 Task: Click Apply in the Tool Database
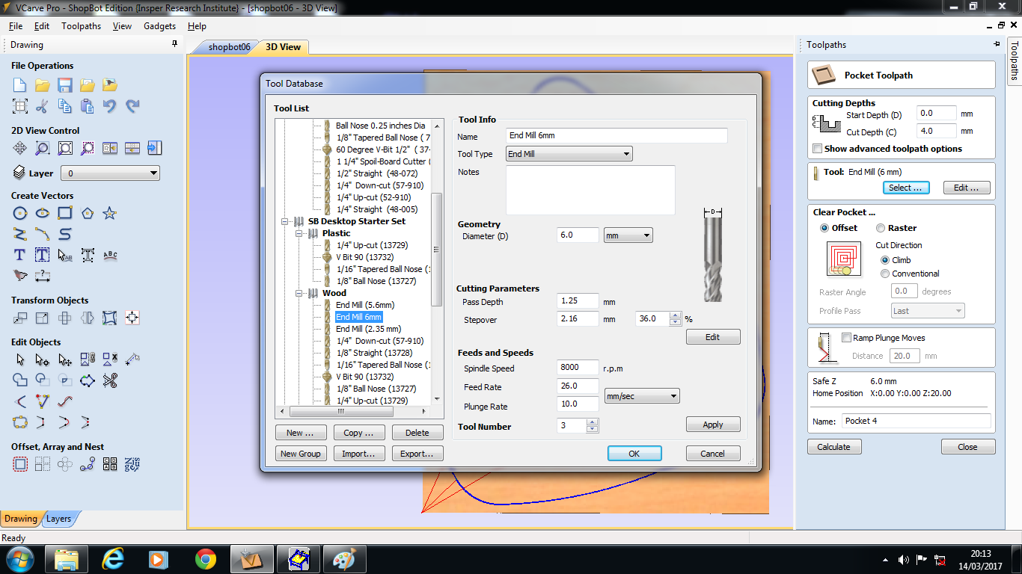[713, 425]
